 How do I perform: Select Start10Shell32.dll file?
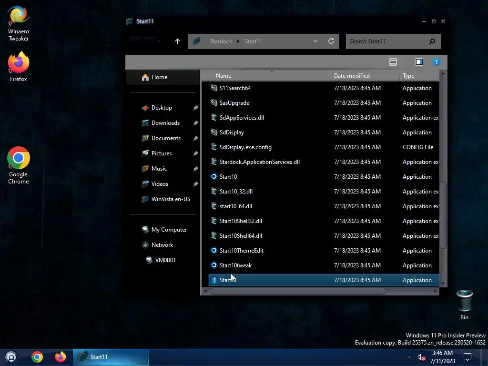241,221
